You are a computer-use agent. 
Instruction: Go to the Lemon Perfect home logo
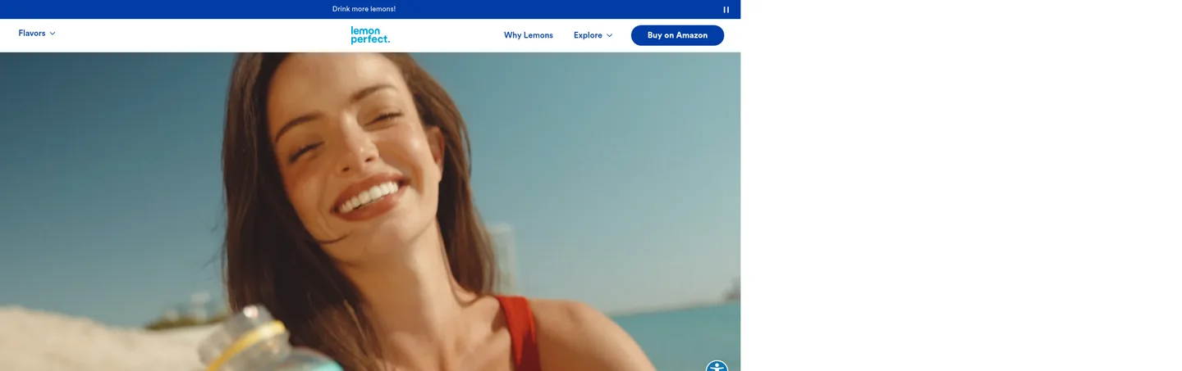tap(370, 35)
